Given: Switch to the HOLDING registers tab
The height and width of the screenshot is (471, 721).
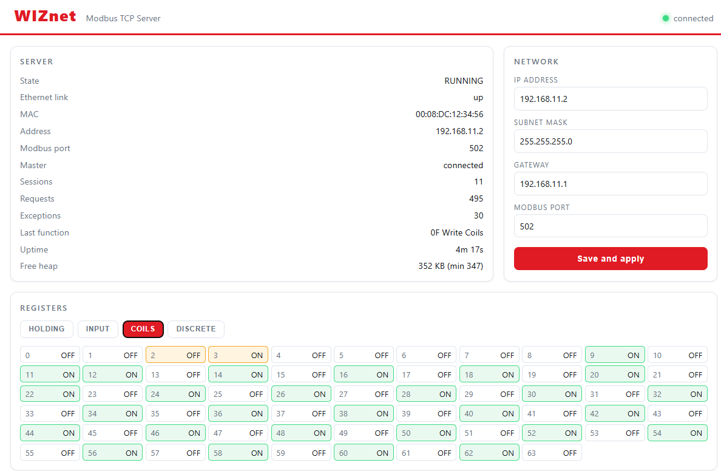Looking at the screenshot, I should pyautogui.click(x=47, y=329).
